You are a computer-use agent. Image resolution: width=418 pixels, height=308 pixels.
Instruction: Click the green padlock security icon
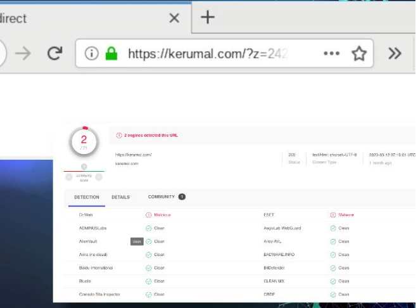click(111, 54)
